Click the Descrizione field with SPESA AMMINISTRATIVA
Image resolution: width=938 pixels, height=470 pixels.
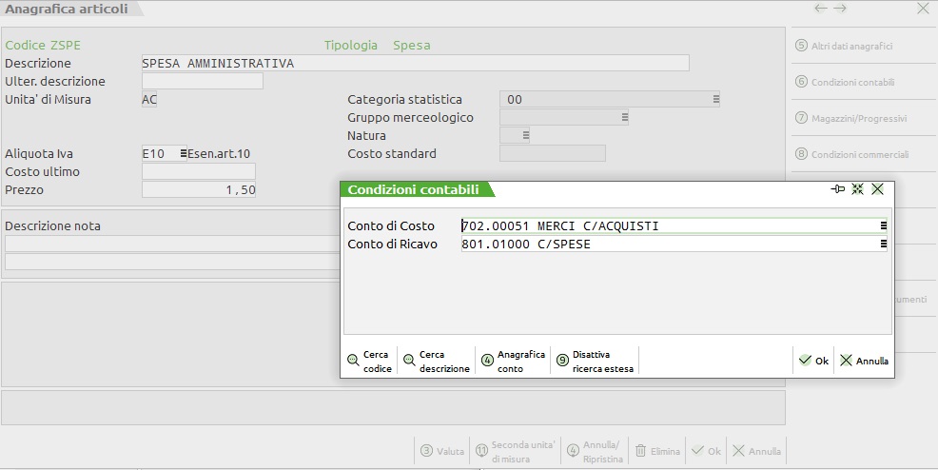[414, 63]
